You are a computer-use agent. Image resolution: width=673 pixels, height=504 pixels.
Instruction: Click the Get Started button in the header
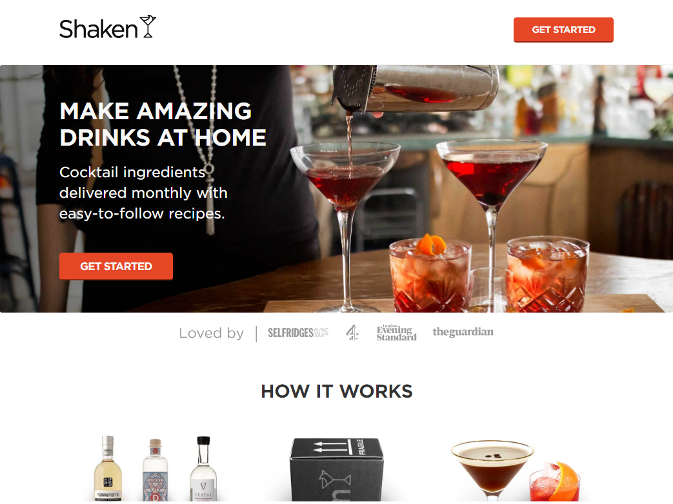563,30
